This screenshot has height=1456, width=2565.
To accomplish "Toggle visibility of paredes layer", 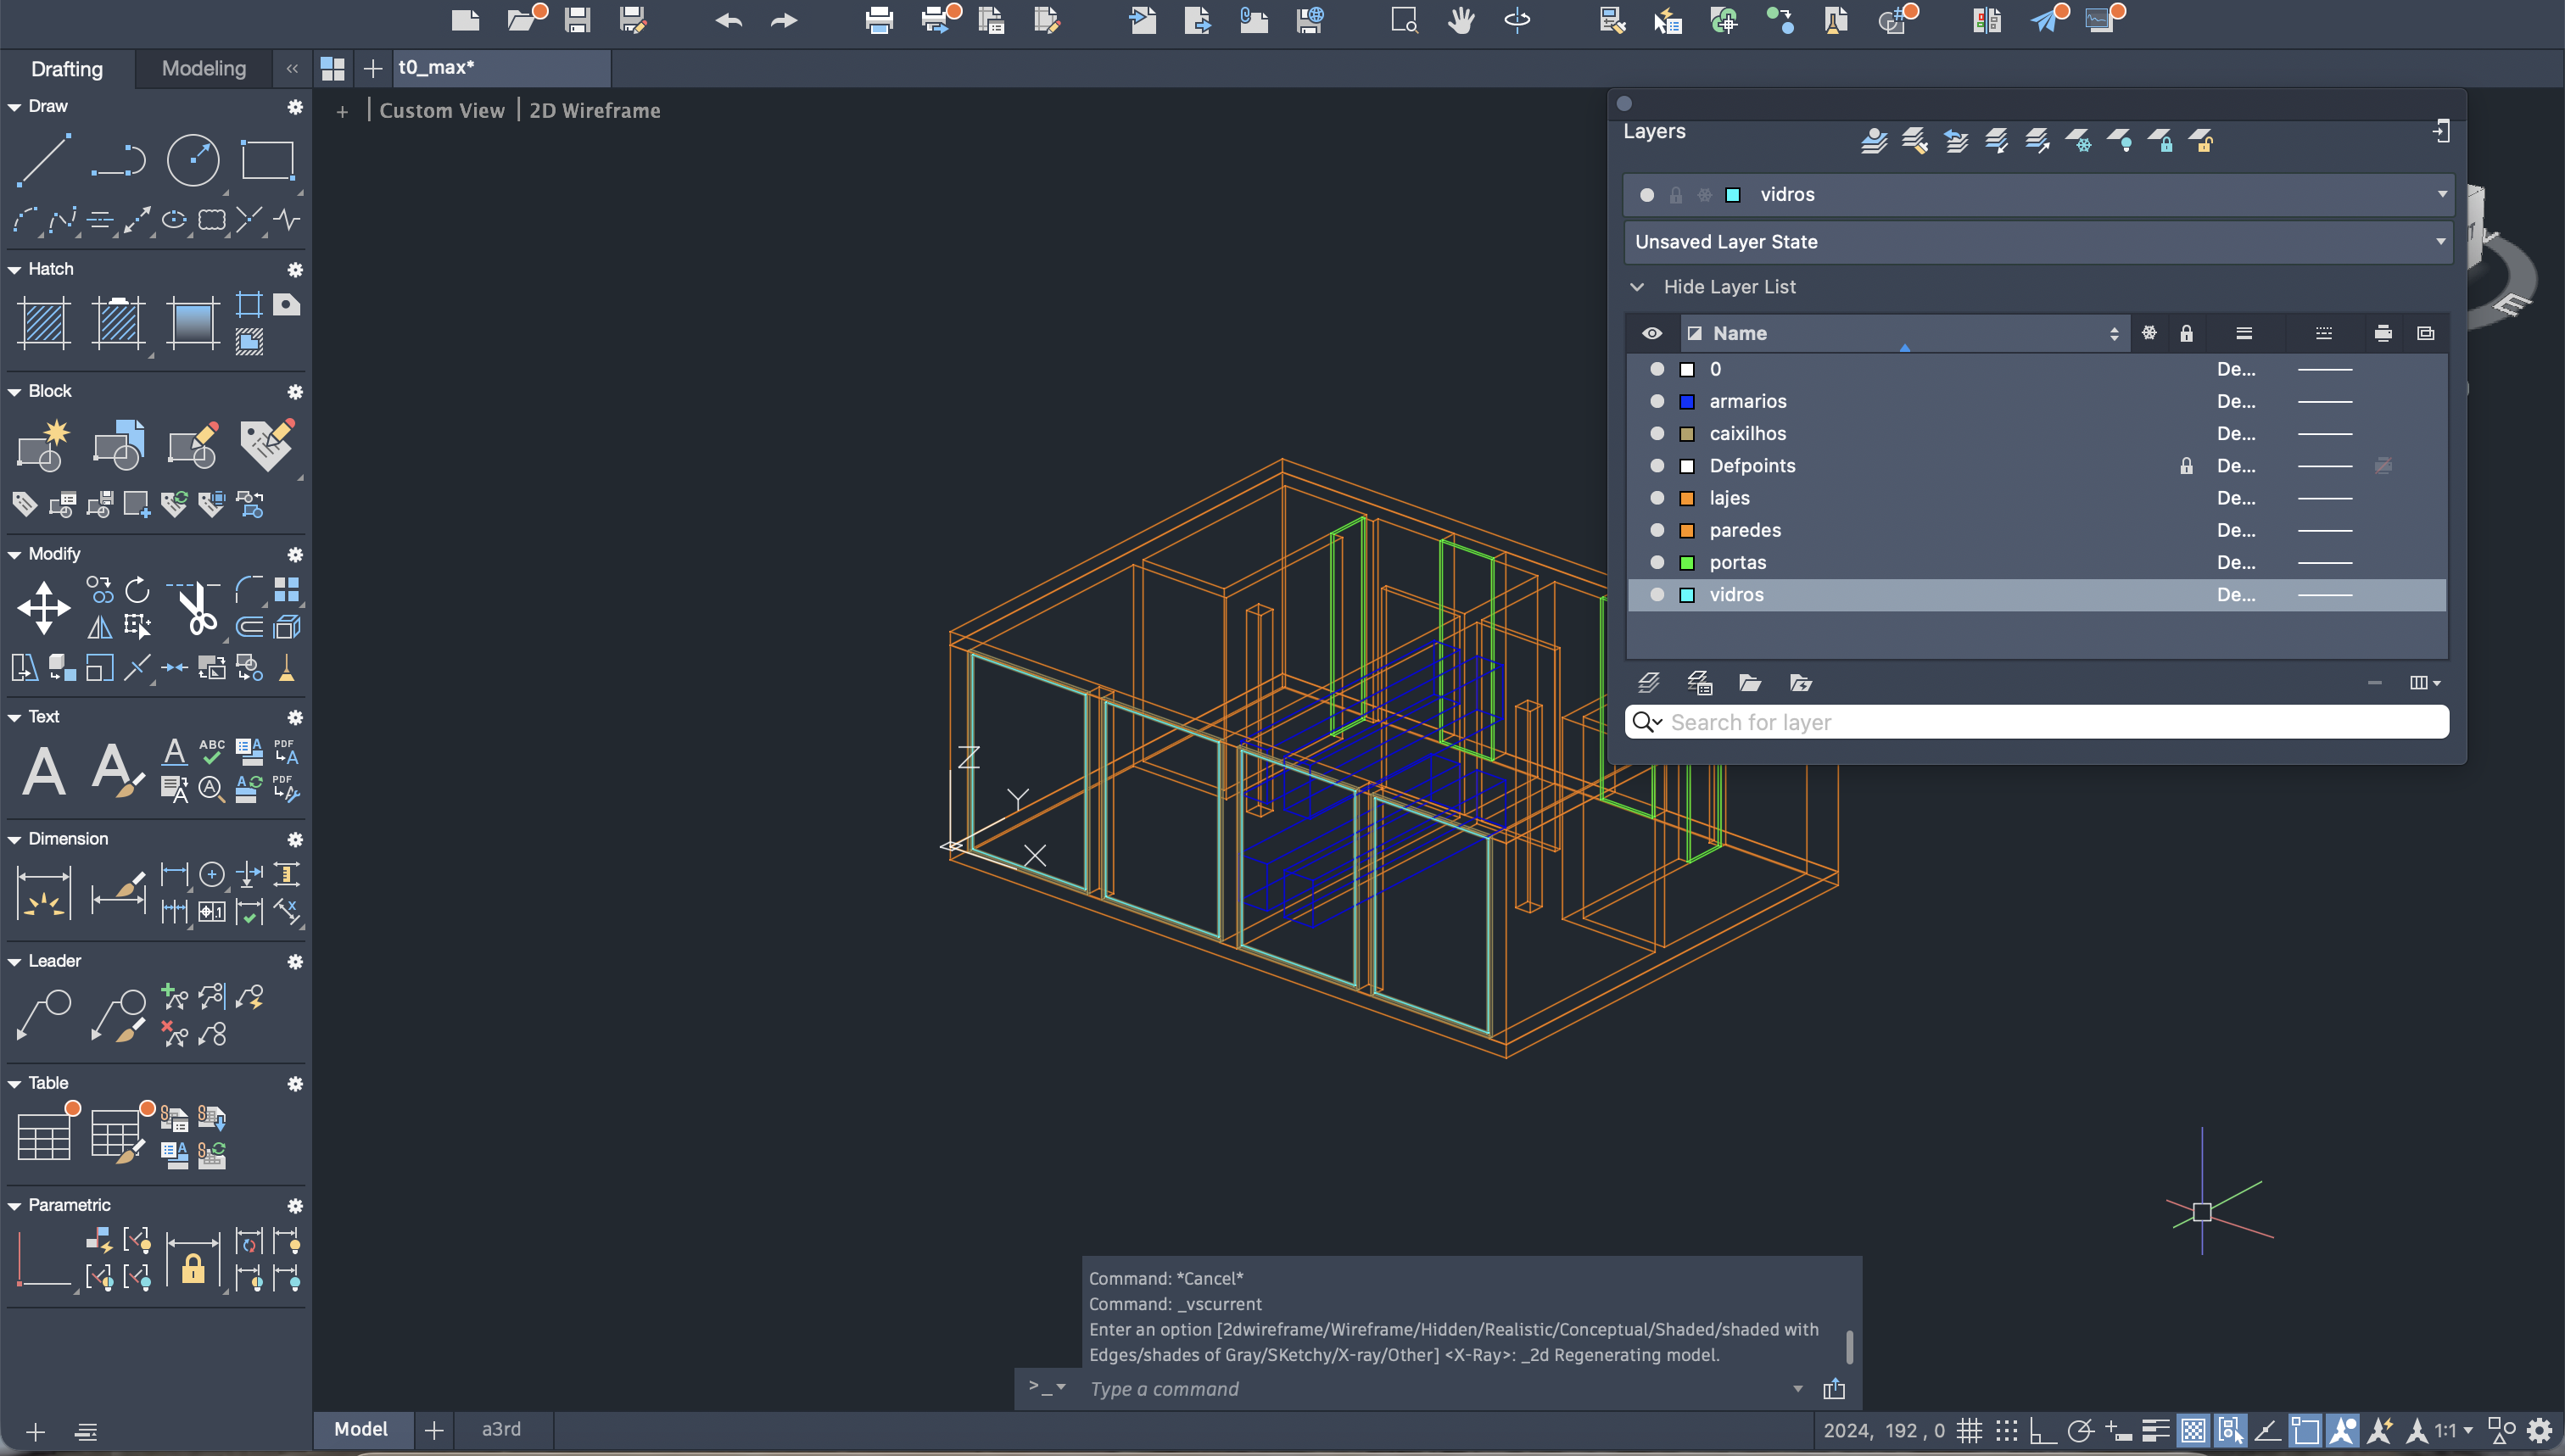I will click(x=1657, y=530).
